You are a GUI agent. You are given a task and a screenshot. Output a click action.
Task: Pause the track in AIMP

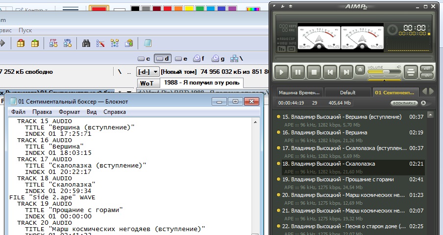coord(297,72)
